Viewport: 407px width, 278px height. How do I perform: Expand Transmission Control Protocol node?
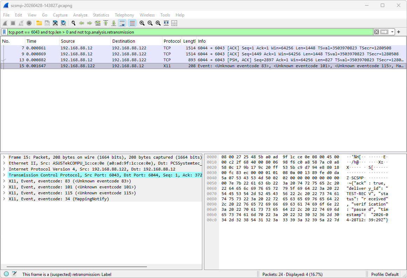4,175
